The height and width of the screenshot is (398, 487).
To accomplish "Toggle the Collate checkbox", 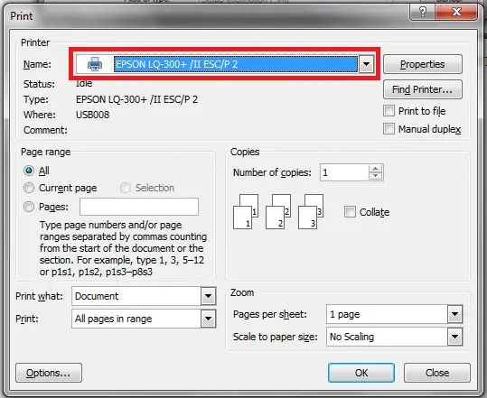I will (350, 212).
